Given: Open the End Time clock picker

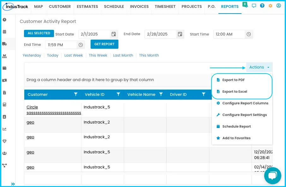Looking at the screenshot, I should (80, 45).
